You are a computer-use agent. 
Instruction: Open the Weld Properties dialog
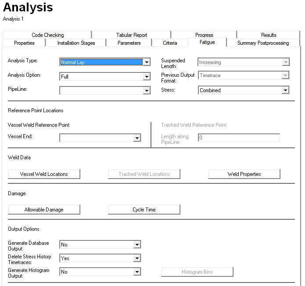[x=244, y=174]
